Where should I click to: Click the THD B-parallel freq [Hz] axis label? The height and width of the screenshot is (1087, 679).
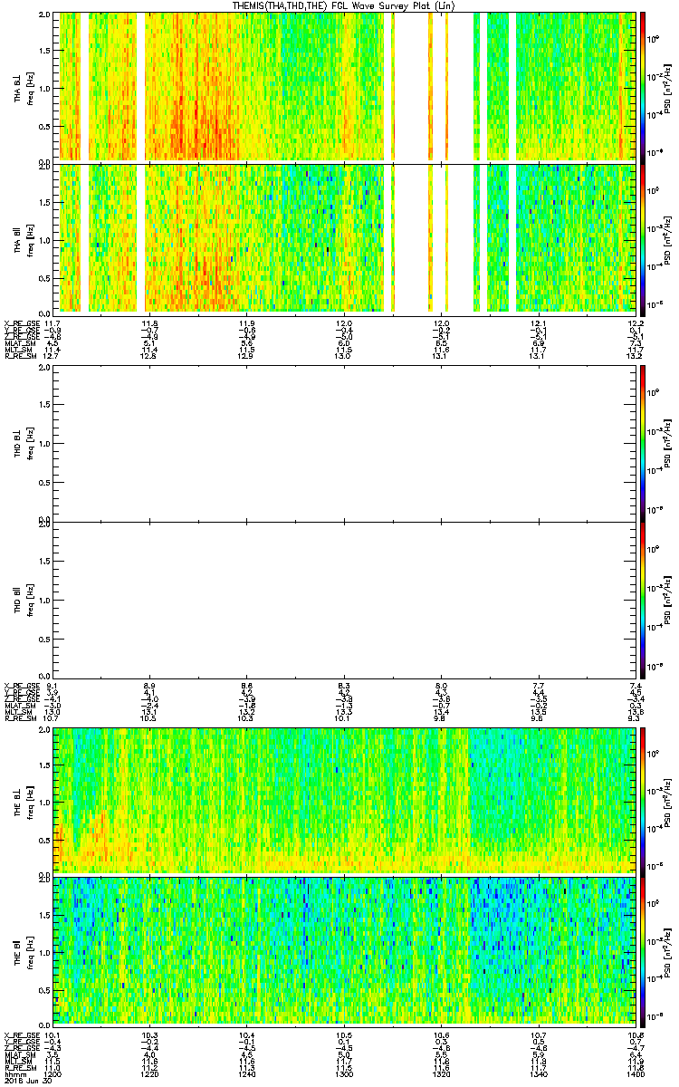click(30, 600)
